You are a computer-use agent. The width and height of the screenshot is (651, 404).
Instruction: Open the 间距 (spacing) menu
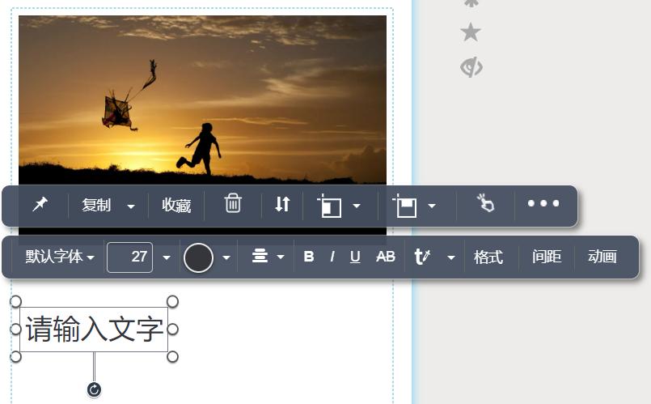pyautogui.click(x=547, y=257)
